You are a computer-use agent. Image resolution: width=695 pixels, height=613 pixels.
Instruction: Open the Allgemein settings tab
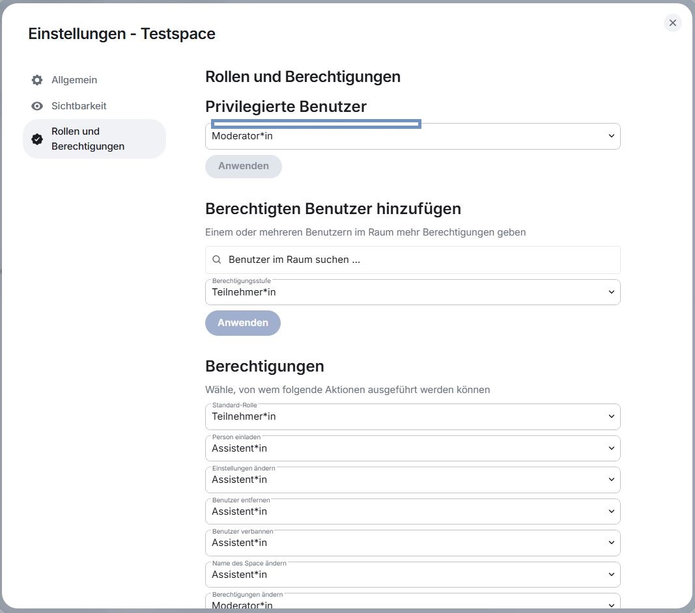[94, 80]
